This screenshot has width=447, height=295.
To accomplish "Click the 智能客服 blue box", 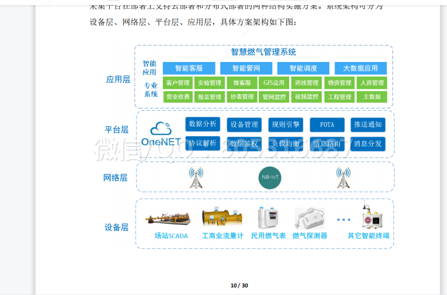I will click(189, 68).
